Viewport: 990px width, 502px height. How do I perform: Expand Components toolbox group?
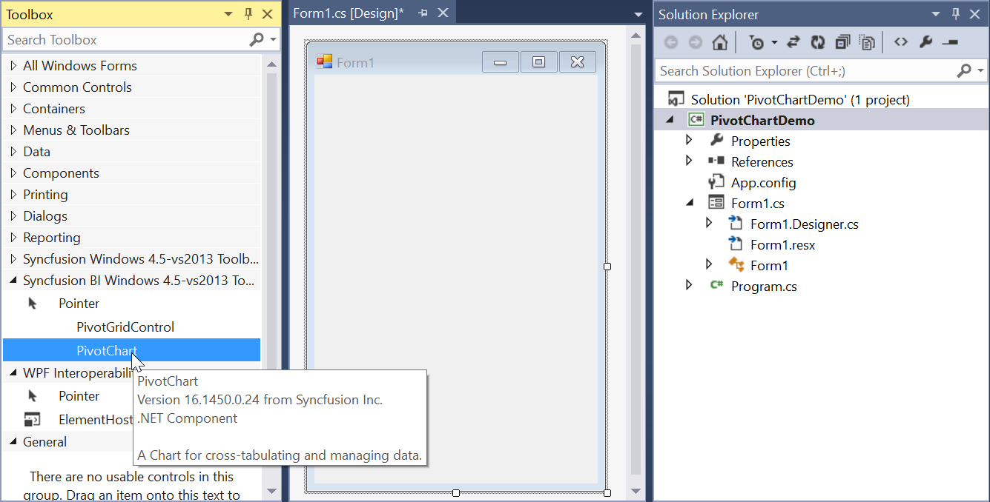tap(13, 173)
